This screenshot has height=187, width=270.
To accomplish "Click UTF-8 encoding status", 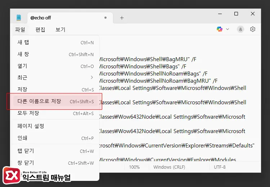I will [x=220, y=167].
